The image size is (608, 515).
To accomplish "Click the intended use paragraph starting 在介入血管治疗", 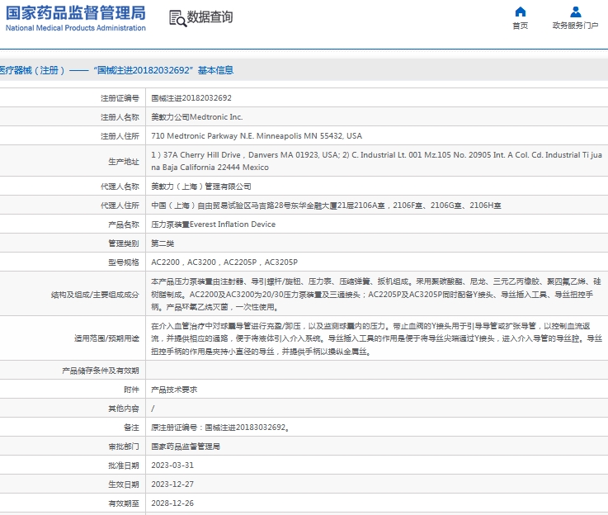I will pos(376,338).
